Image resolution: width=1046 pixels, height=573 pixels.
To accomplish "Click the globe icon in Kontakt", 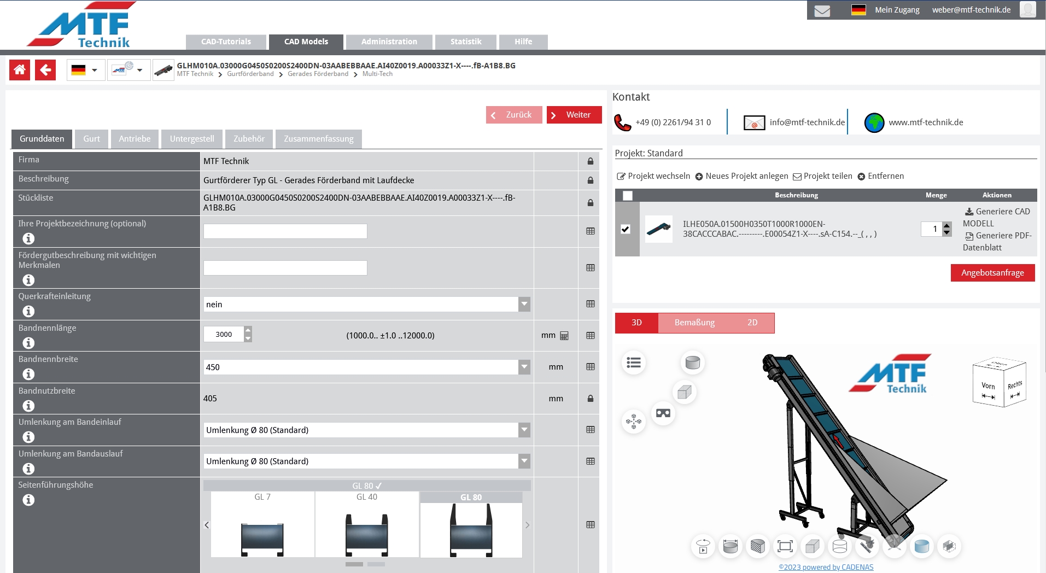I will pyautogui.click(x=874, y=122).
